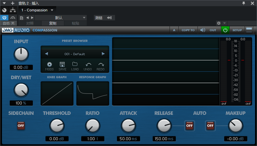Image resolution: width=257 pixels, height=146 pixels.
Task: Open the plugin routing tree icon
Action: (13, 10)
